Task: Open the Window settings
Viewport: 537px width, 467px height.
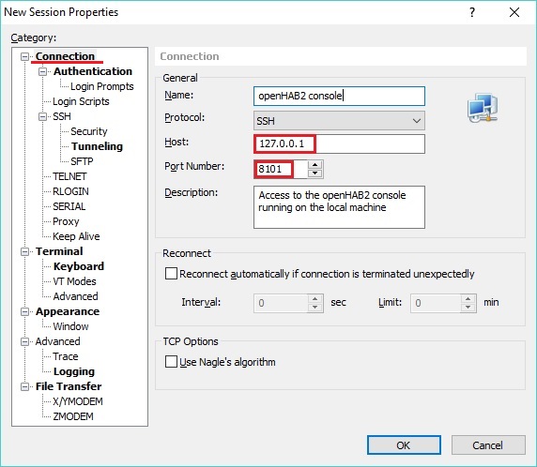Action: 71,326
